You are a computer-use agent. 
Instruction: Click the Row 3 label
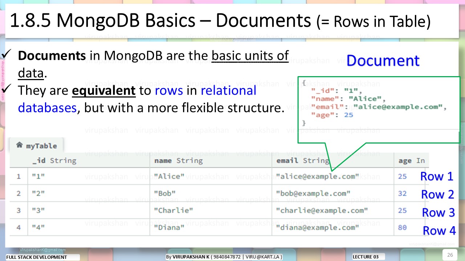[438, 212]
